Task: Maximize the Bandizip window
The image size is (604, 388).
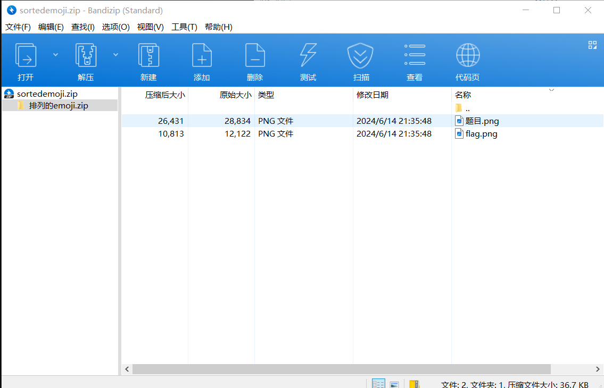Action: (557, 11)
